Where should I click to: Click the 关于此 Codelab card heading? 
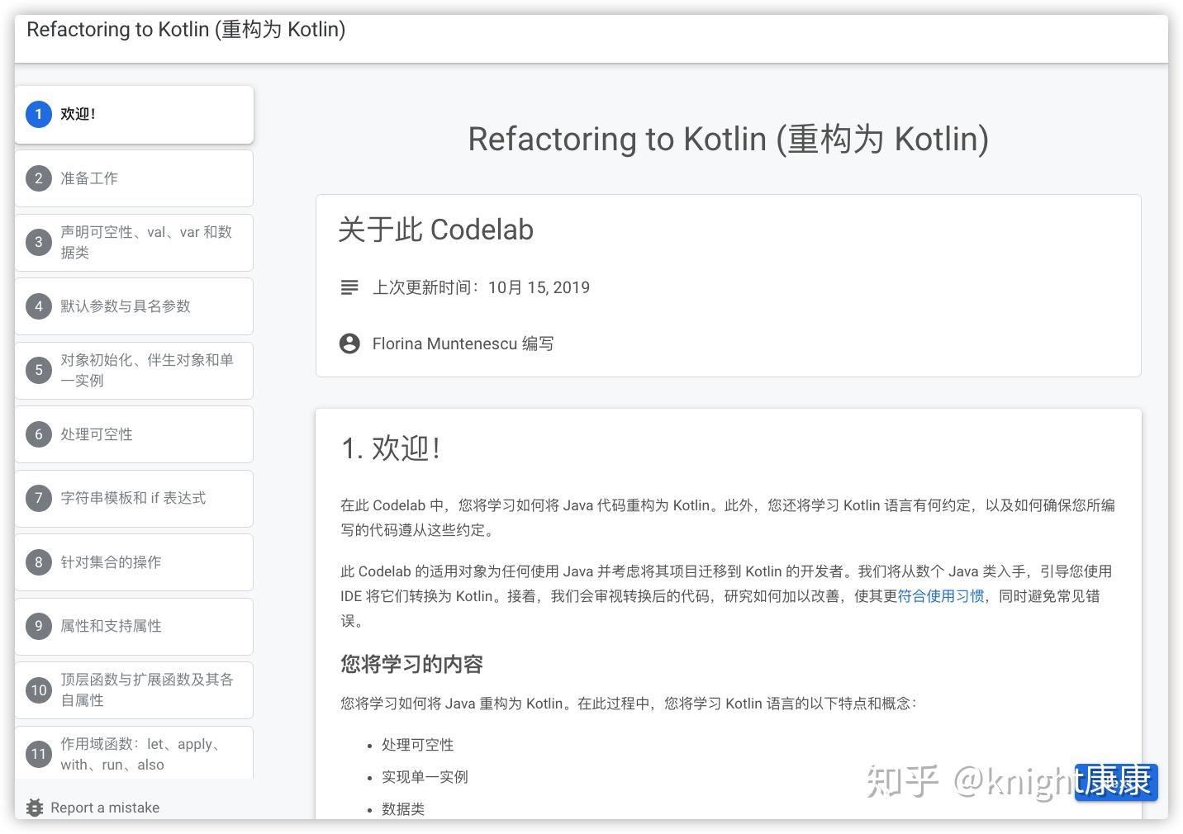(435, 230)
